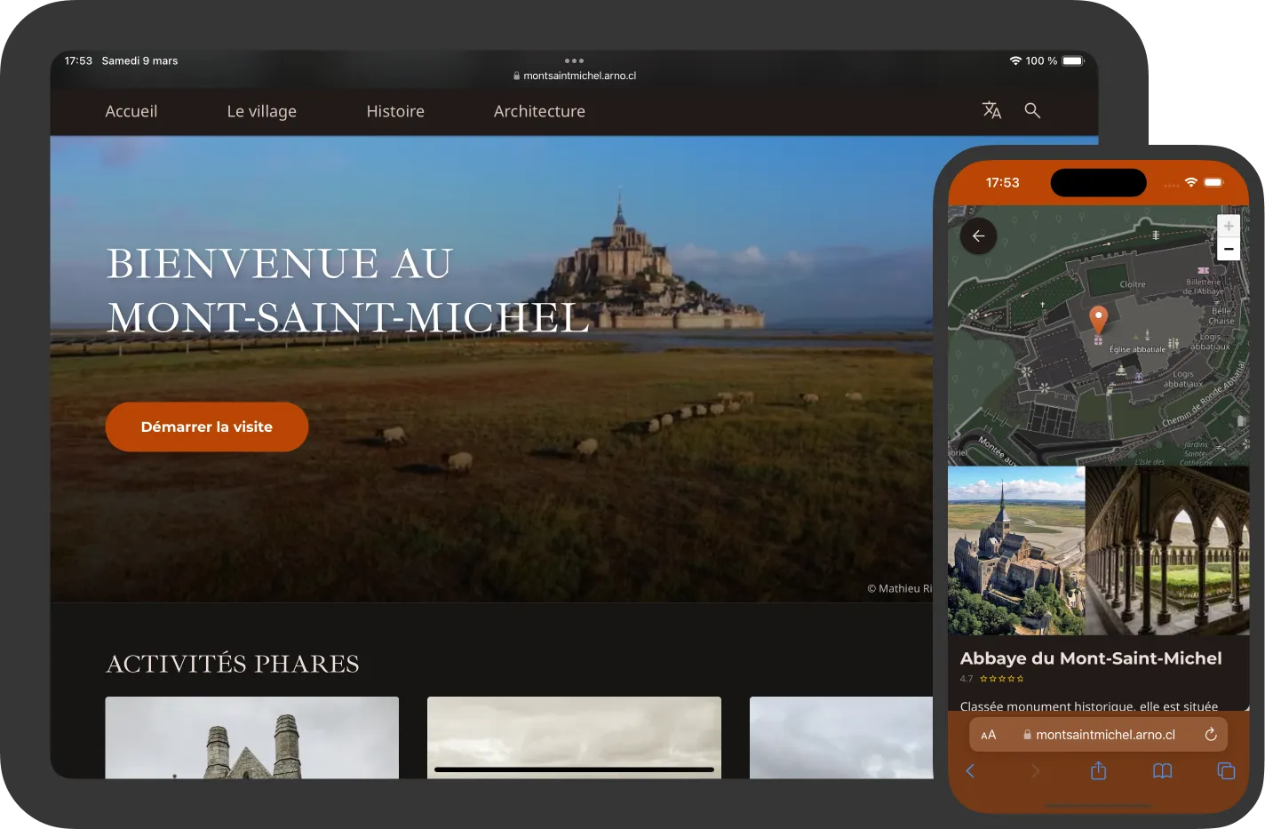
Task: Go back in phone Safari
Action: click(970, 771)
